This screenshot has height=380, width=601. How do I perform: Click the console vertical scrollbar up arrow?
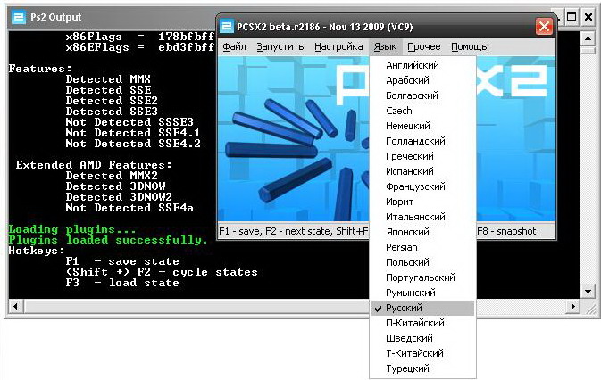pos(588,37)
